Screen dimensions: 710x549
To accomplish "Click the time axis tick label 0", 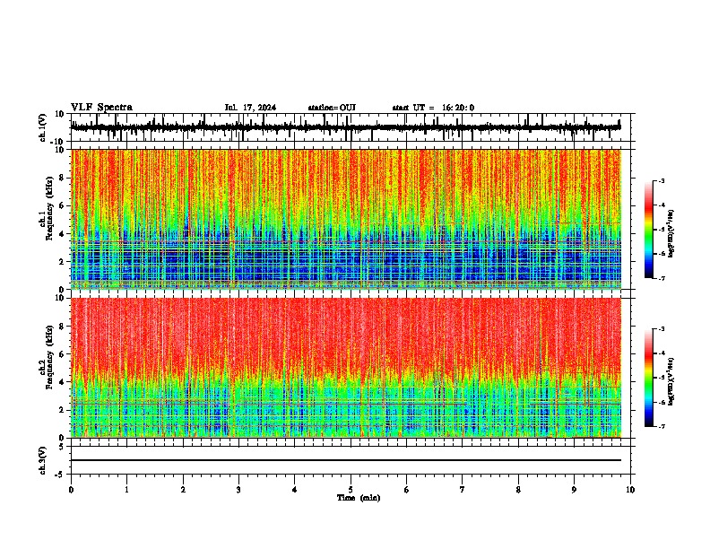I will 71,490.
